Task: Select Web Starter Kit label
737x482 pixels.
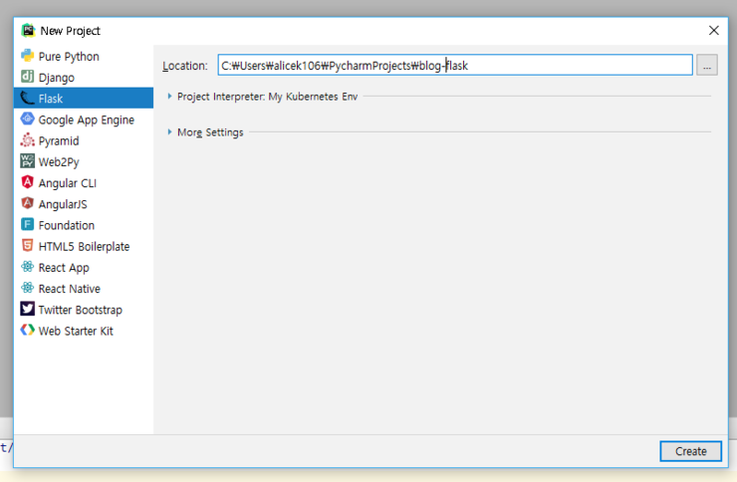Action: coord(76,332)
